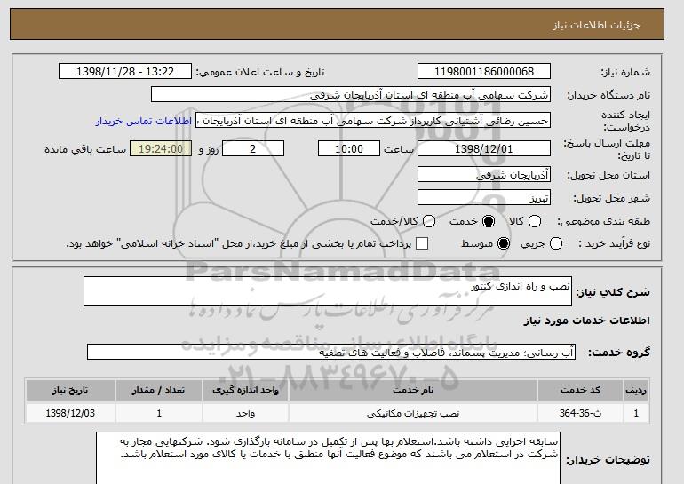
Task: Click the اطلاعات خدمات مورد نیاز heading
Action: coord(586,321)
